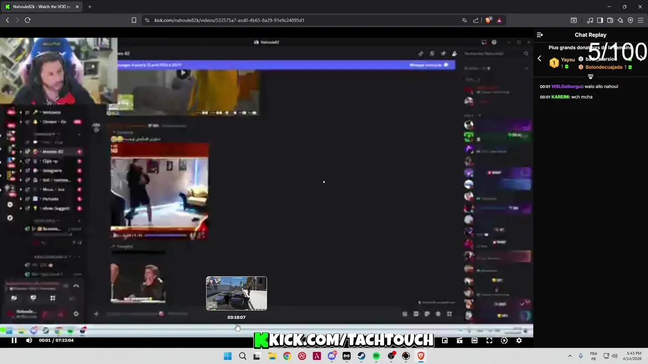Viewport: 648px width, 364px height.
Task: Click the WBLGelbargui username in chat
Action: 567,86
